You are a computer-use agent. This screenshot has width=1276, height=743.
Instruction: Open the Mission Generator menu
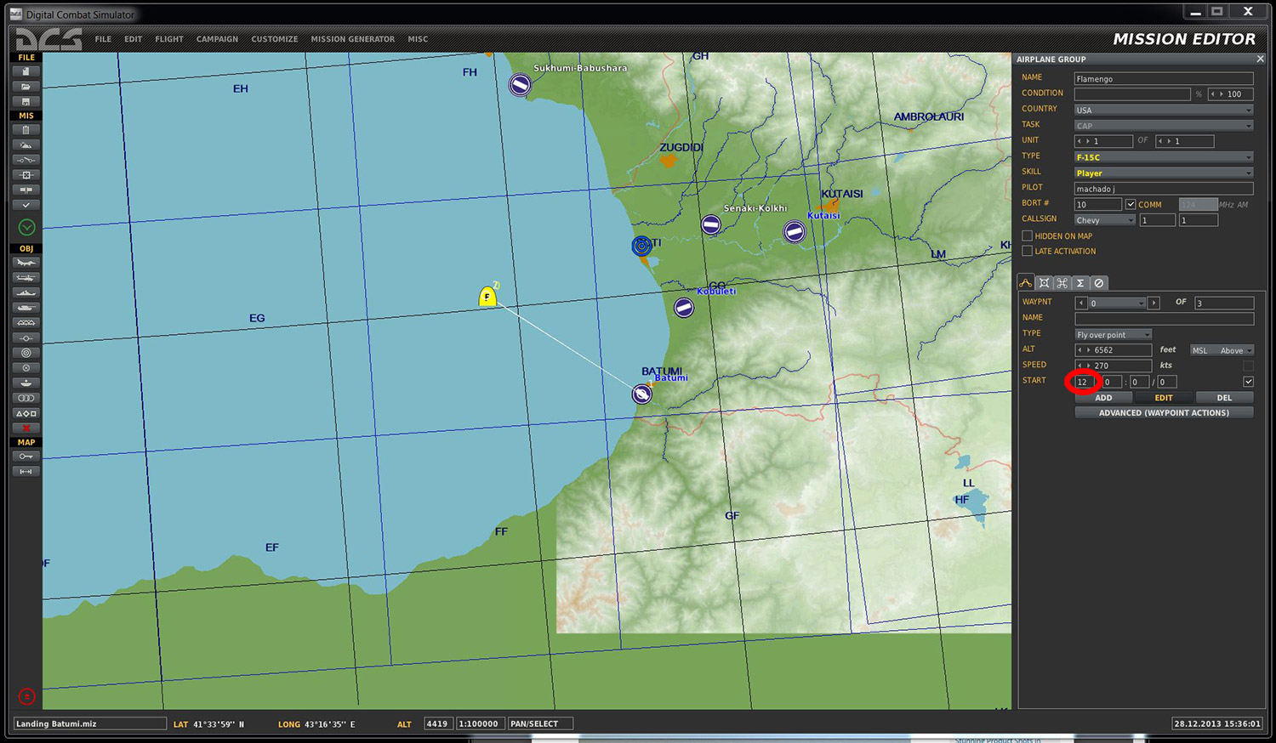click(x=352, y=39)
